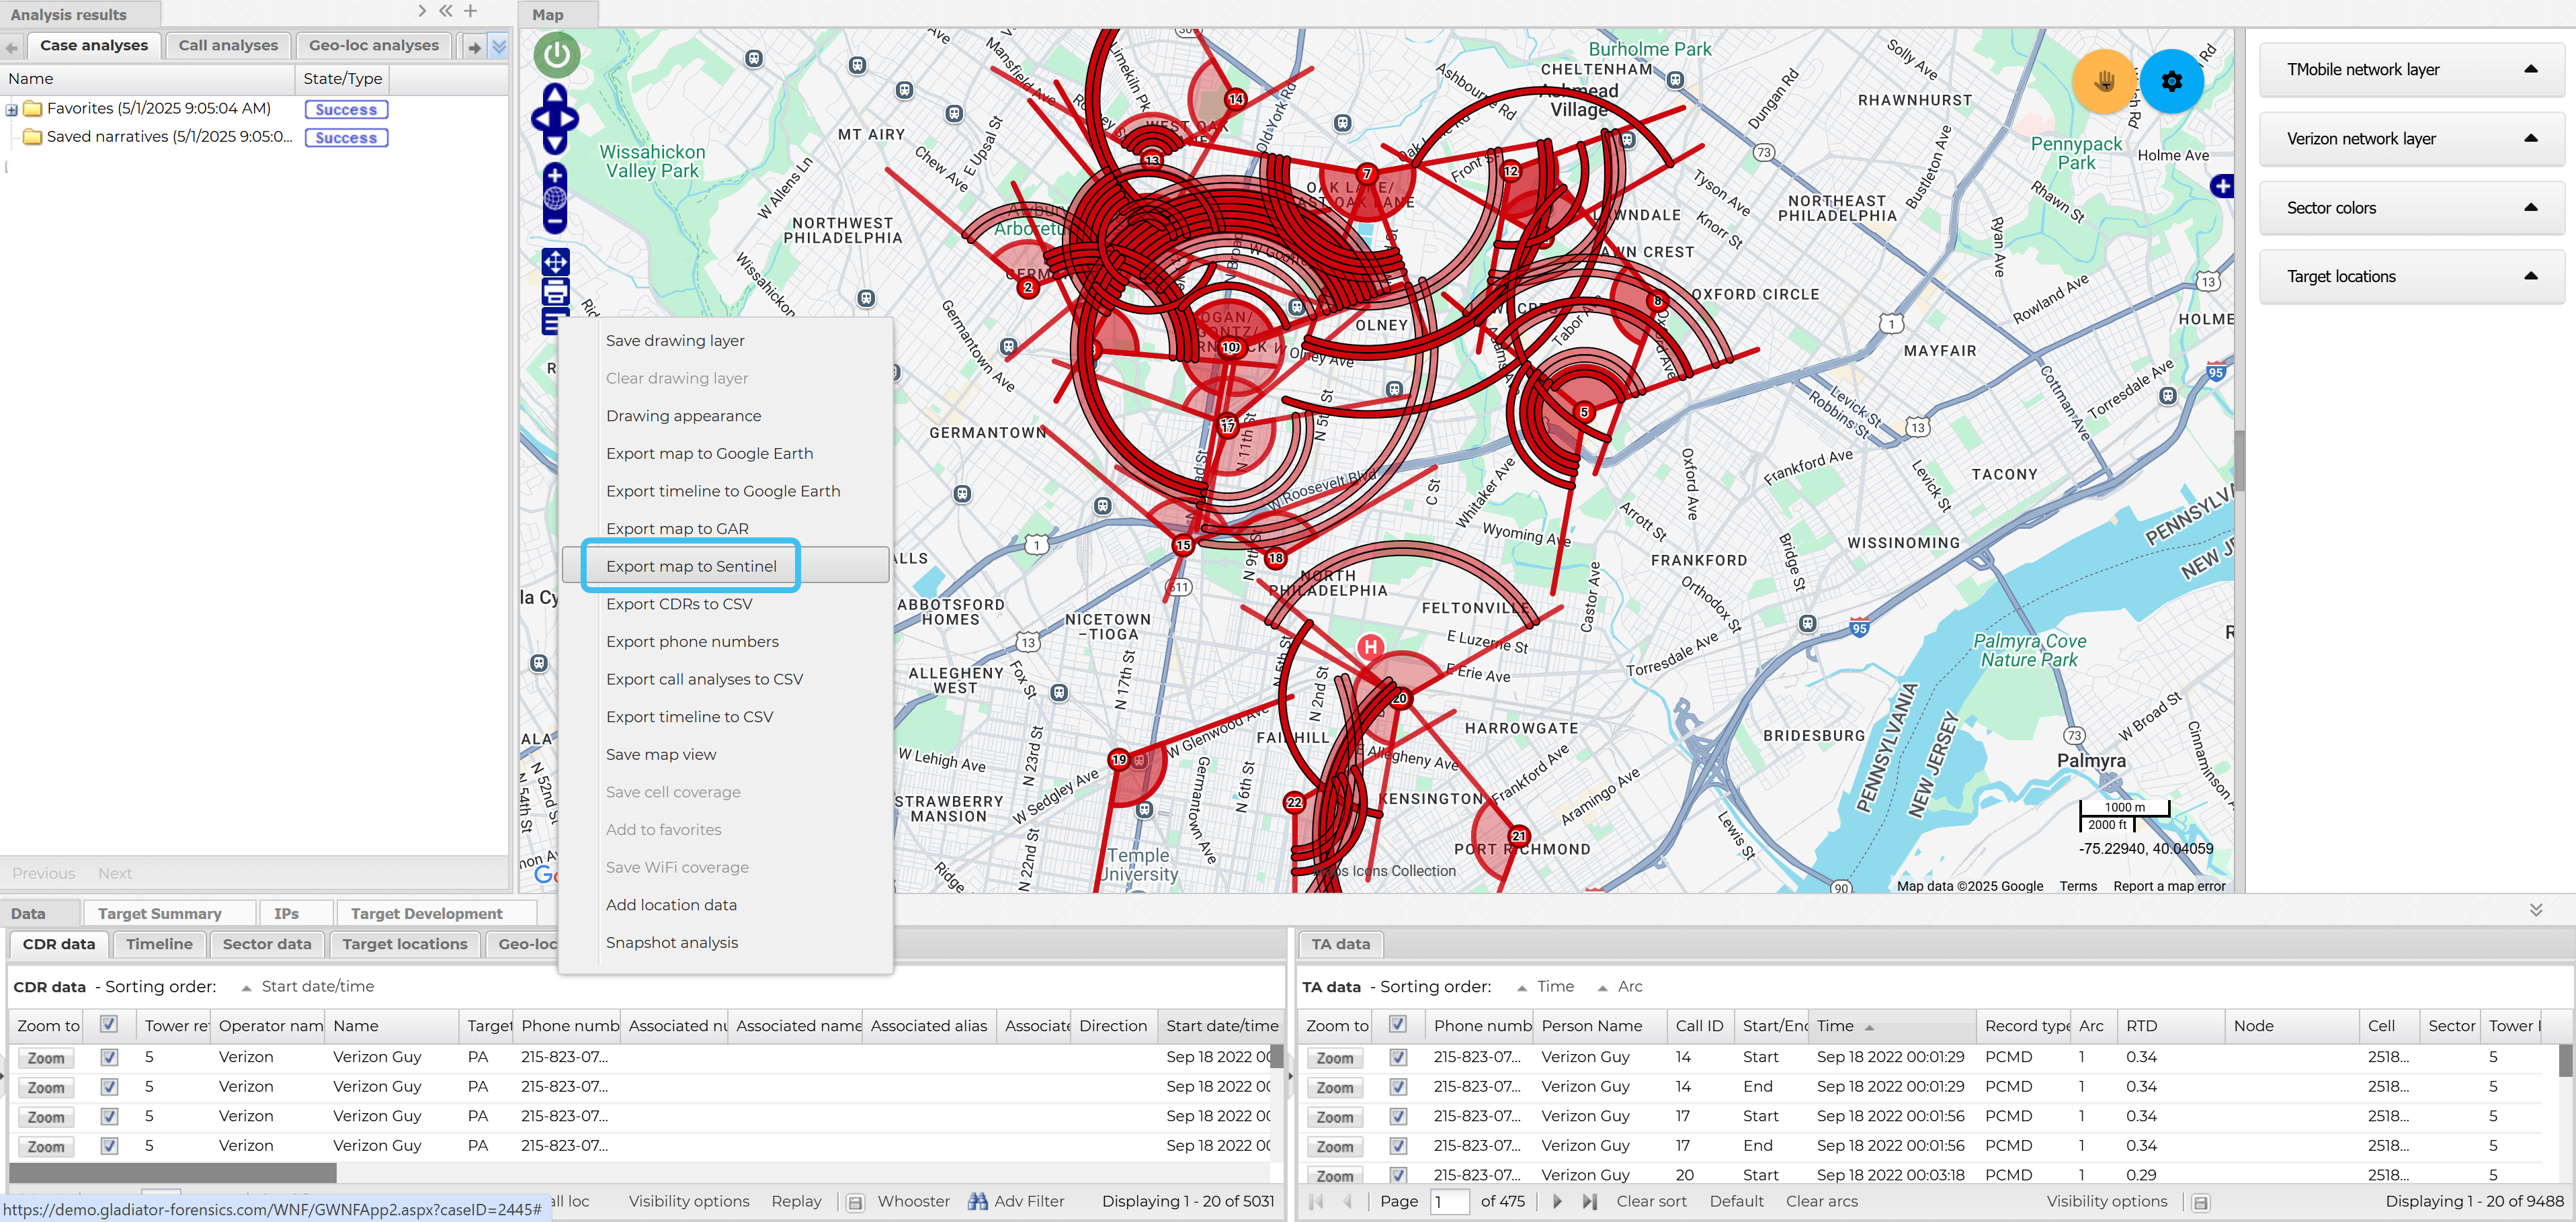
Task: Click the Adv Filter binoculars icon
Action: tap(977, 1201)
